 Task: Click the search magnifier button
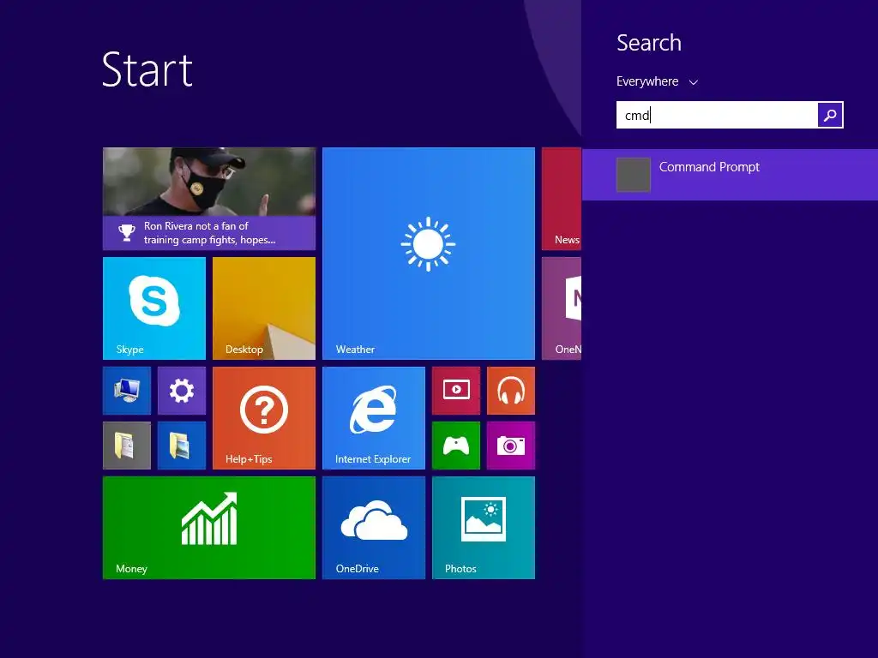tap(830, 115)
